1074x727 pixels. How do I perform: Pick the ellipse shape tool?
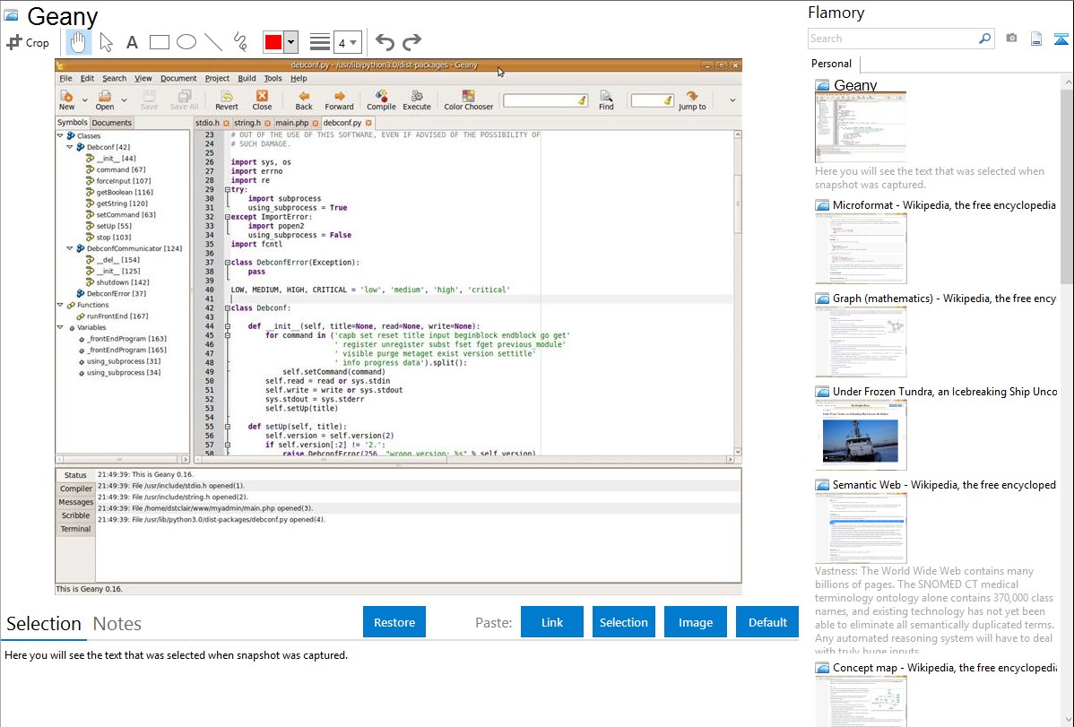coord(186,42)
